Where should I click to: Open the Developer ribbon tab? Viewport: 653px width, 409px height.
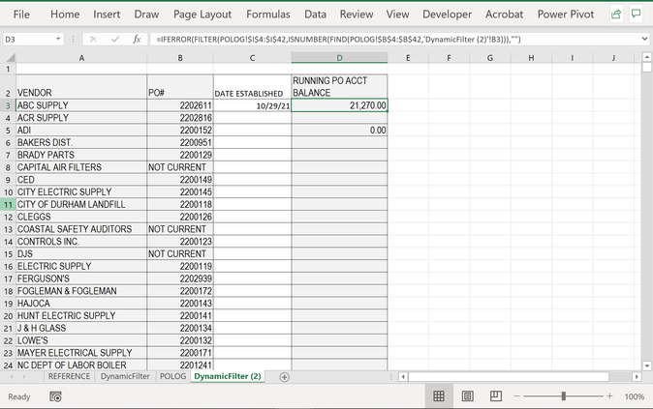[x=448, y=15]
